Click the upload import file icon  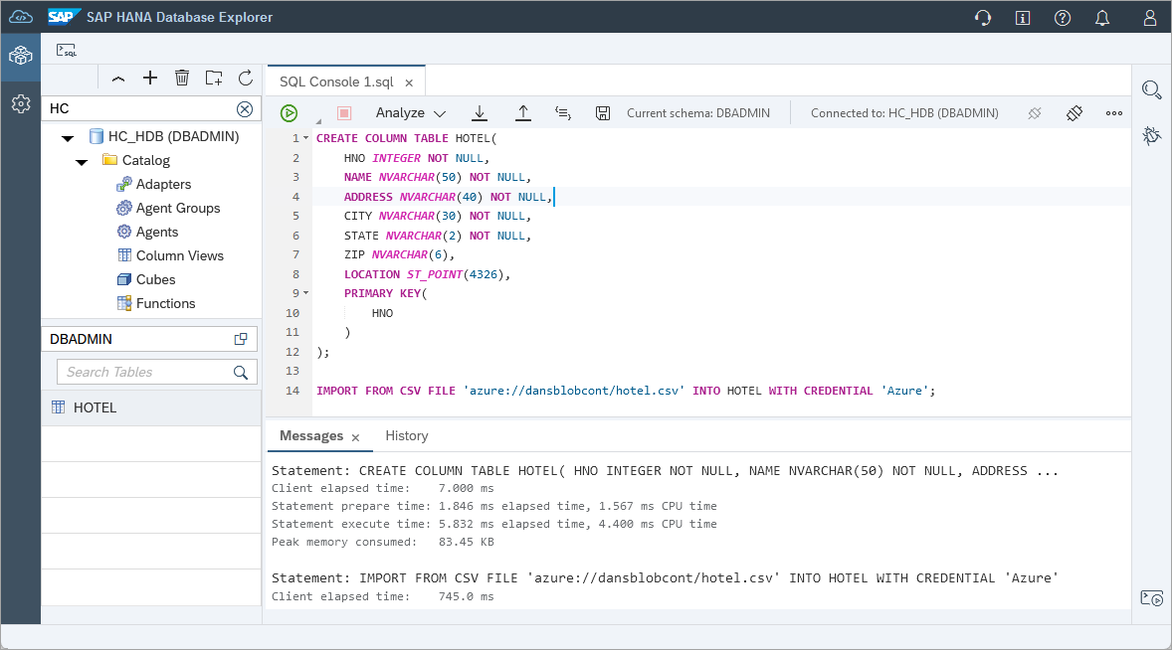click(x=523, y=113)
